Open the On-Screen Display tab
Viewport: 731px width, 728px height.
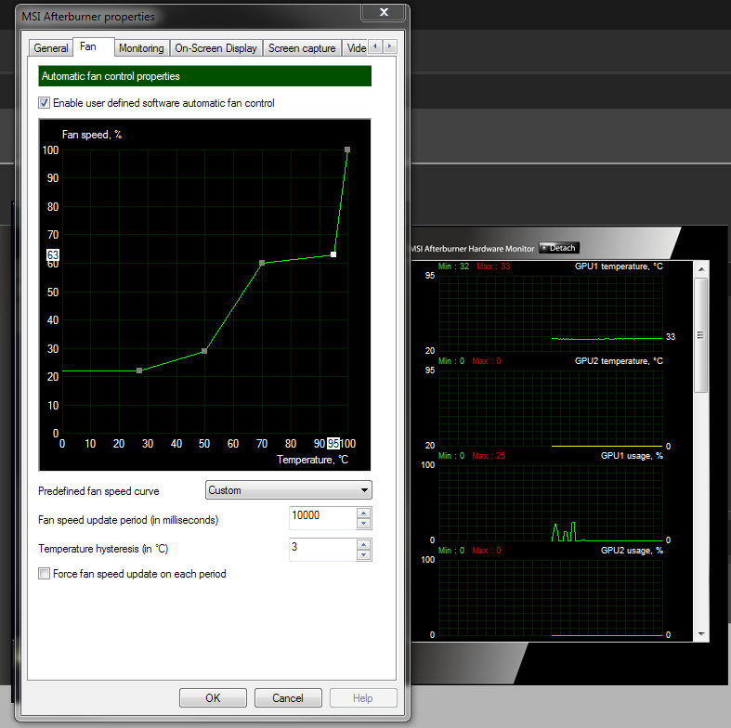[x=215, y=48]
